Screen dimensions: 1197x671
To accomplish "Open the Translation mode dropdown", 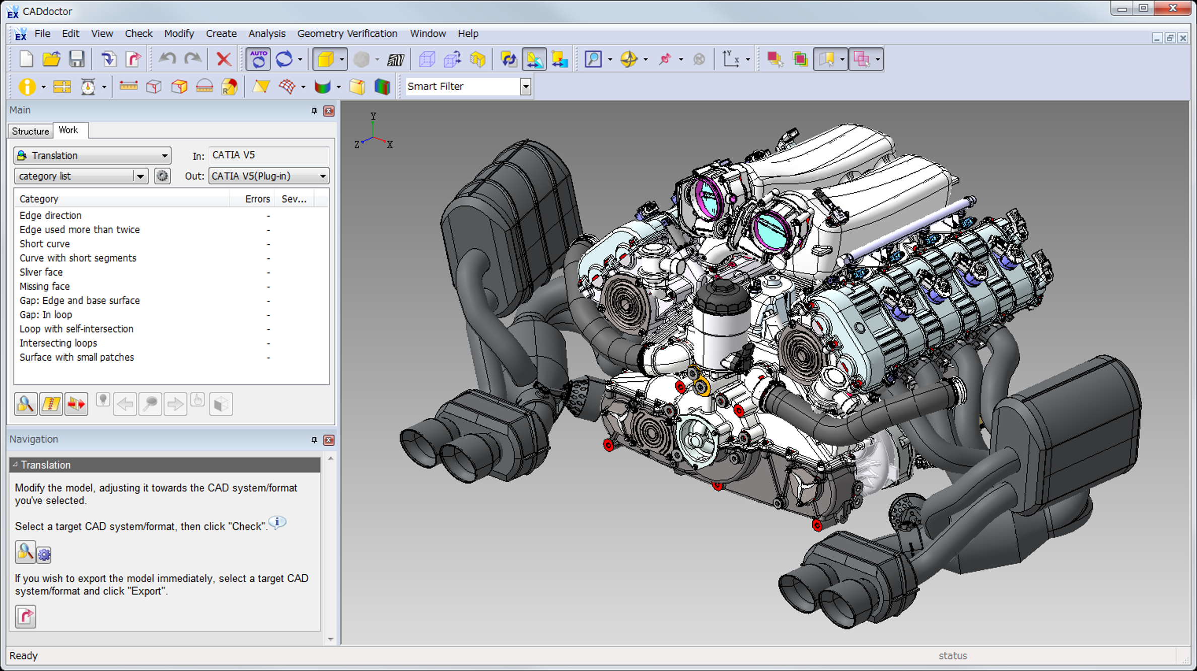I will point(164,156).
